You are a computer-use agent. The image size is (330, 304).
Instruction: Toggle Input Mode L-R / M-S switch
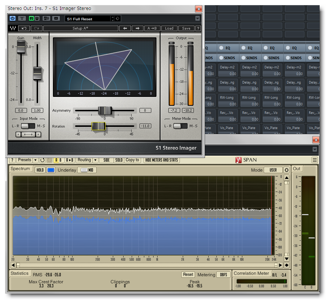click(x=28, y=126)
